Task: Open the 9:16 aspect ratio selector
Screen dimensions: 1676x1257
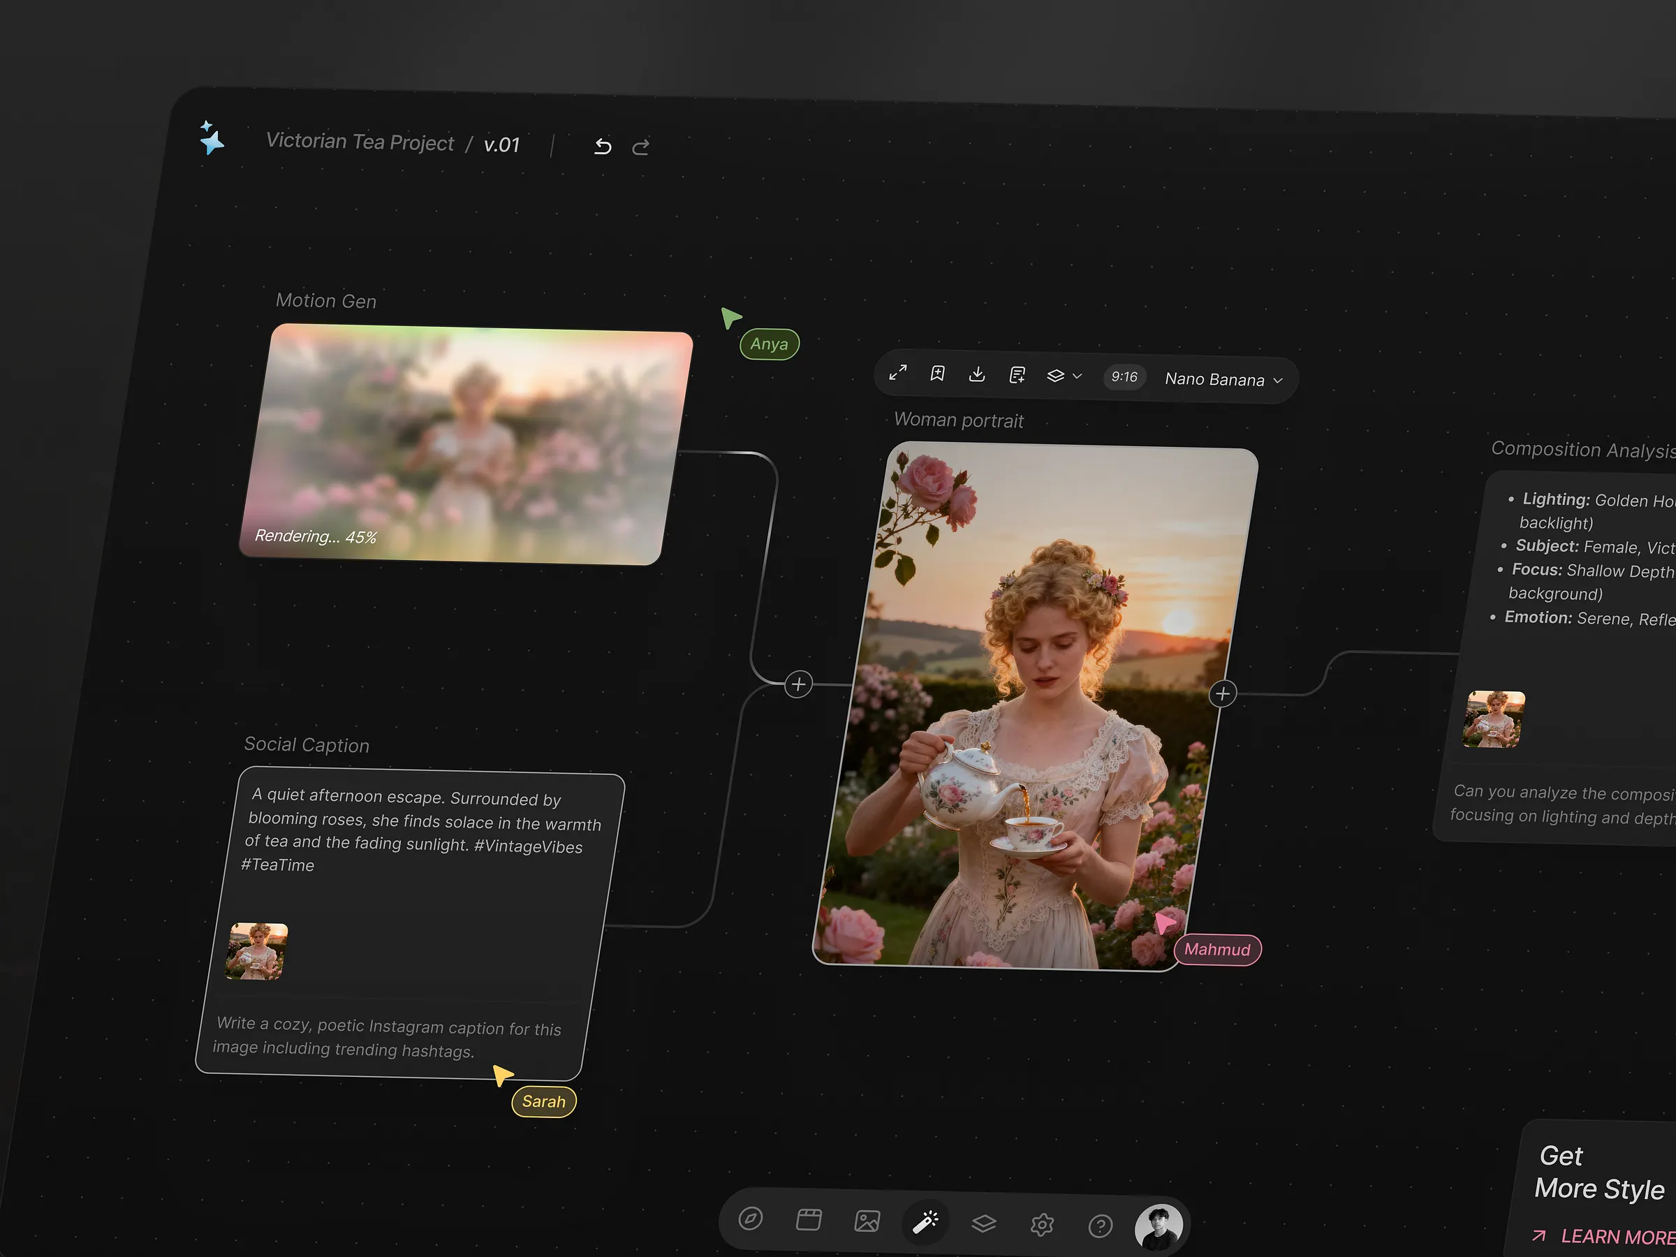Action: (1124, 376)
